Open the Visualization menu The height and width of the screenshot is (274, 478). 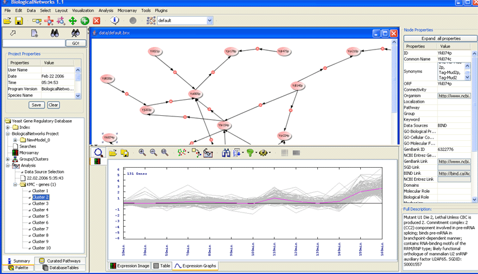[x=83, y=10]
